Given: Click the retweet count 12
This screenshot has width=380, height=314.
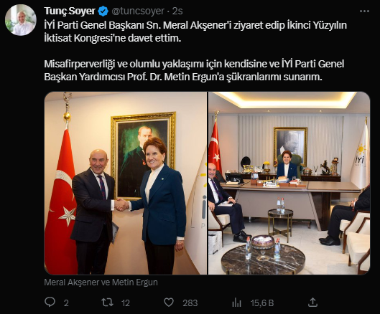Looking at the screenshot, I should click(126, 303).
